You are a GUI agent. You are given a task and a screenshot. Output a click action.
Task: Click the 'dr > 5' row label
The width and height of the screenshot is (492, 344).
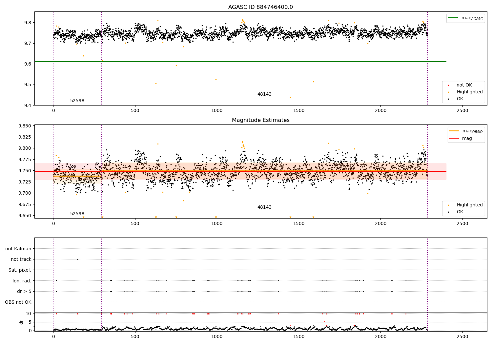click(24, 291)
